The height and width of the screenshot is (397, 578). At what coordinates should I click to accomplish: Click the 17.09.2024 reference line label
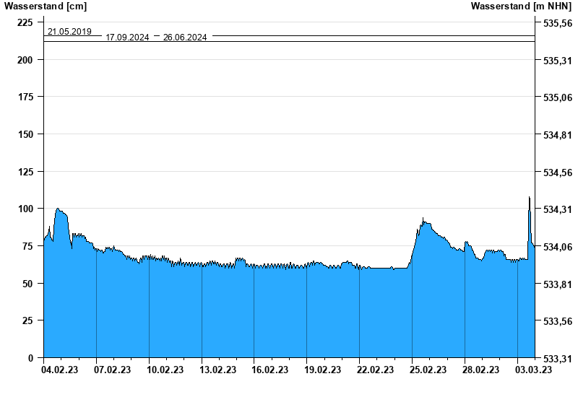pos(127,38)
